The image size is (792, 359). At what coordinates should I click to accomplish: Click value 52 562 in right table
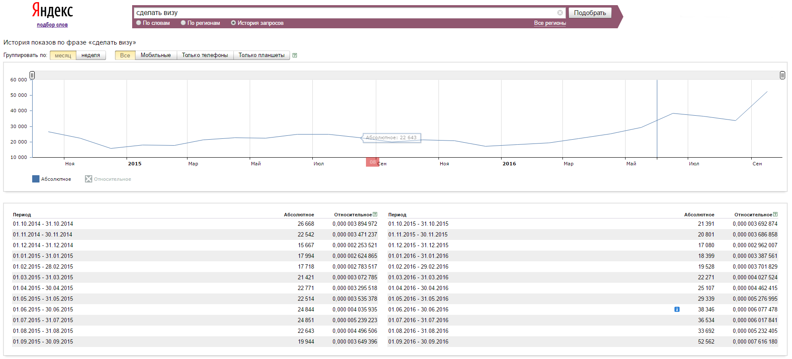706,341
